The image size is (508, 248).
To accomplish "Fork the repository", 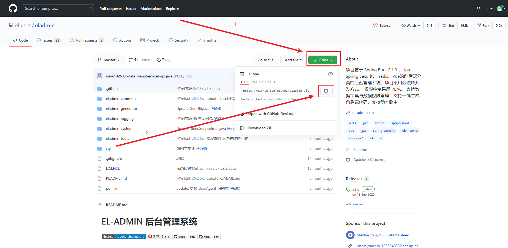I will 483,25.
